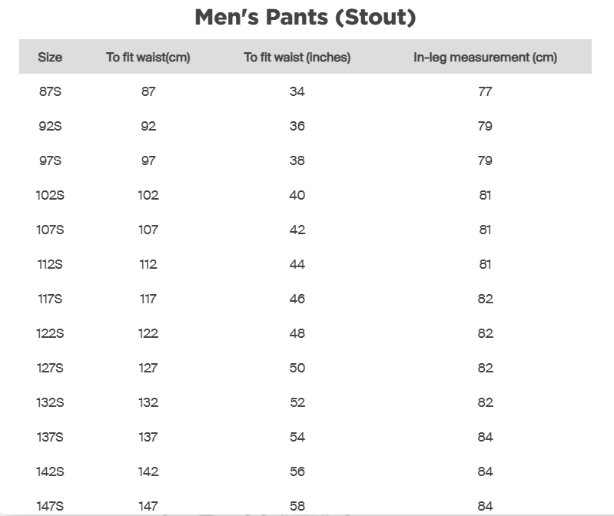
Task: Select the 147S size cell
Action: [x=50, y=506]
